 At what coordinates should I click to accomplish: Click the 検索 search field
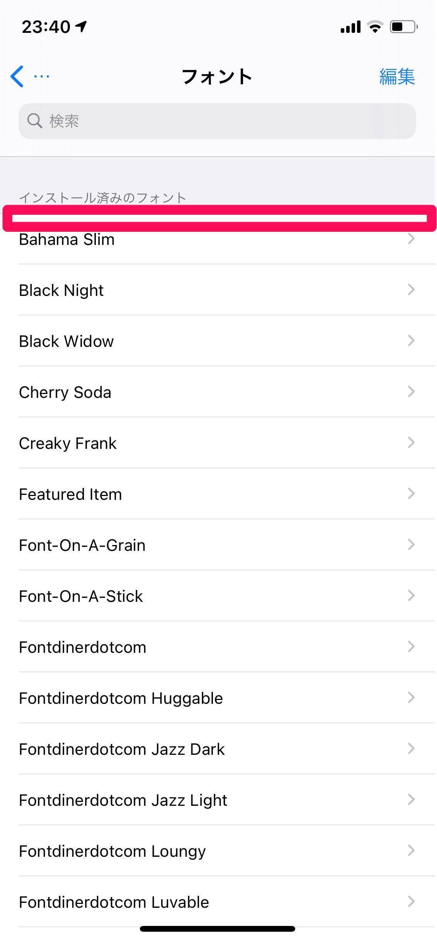click(217, 121)
